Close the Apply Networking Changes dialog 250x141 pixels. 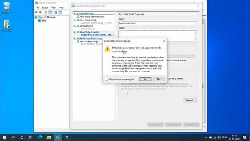(164, 41)
